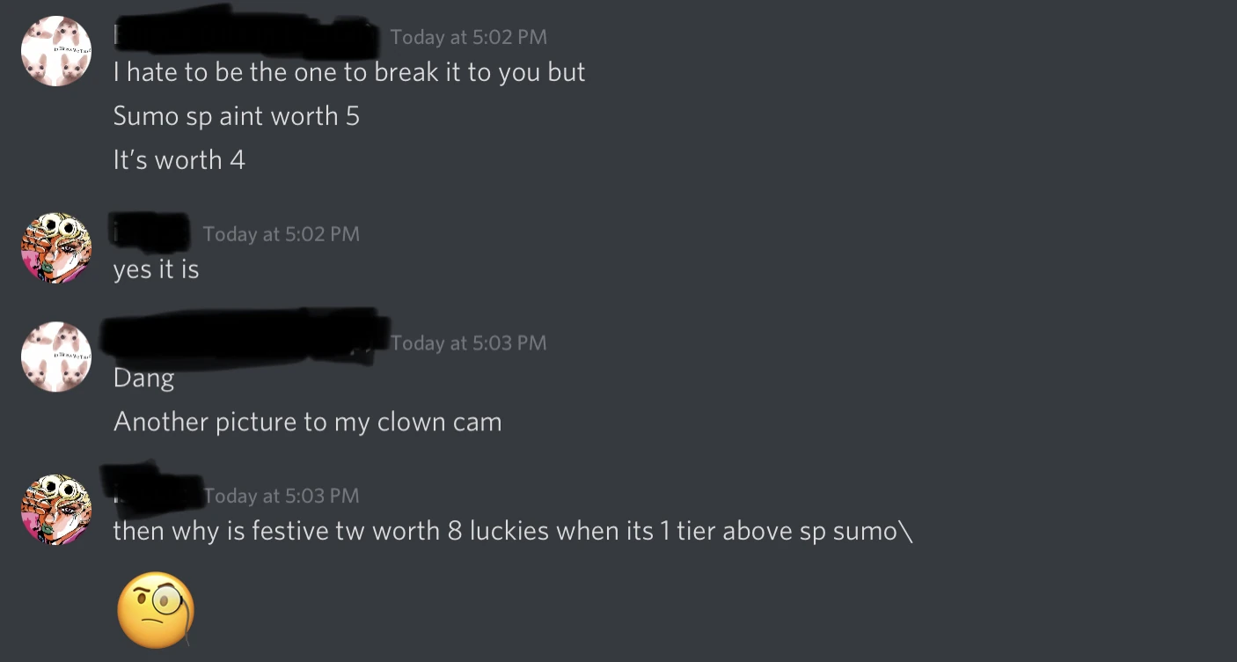Open anime avatar next to 'yes it is'
This screenshot has height=662, width=1237.
[x=56, y=248]
